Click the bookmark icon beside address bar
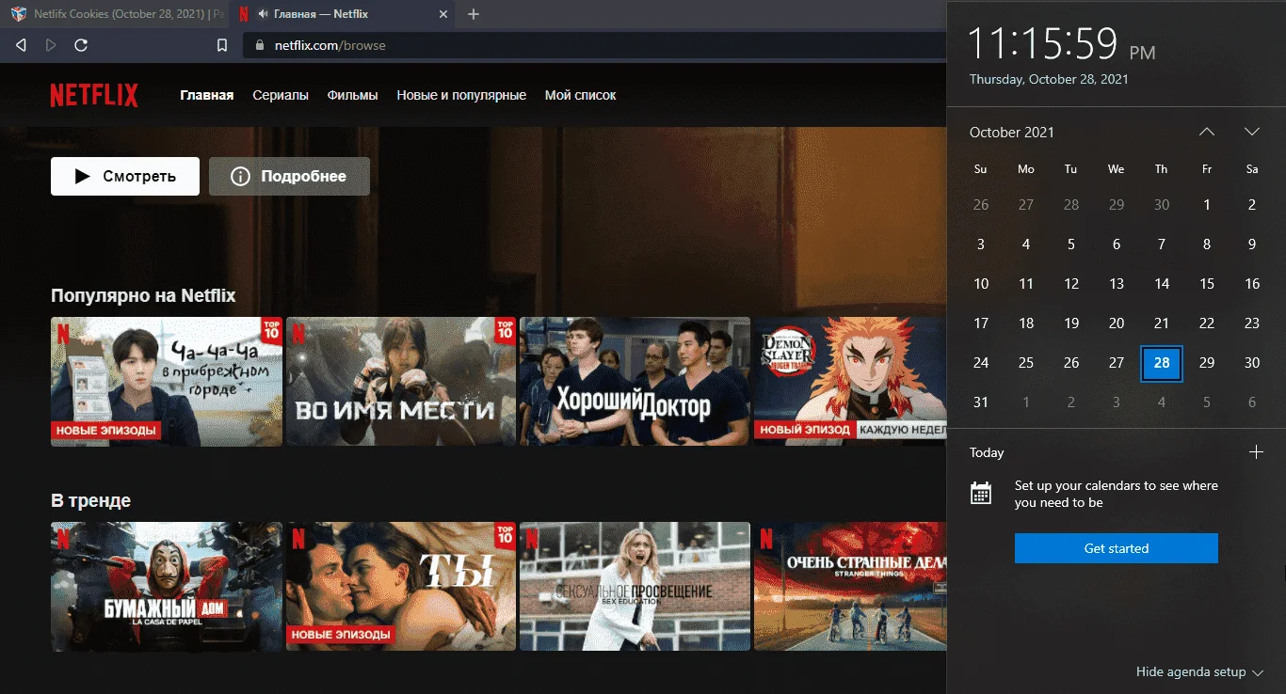Viewport: 1286px width, 694px height. pos(222,45)
